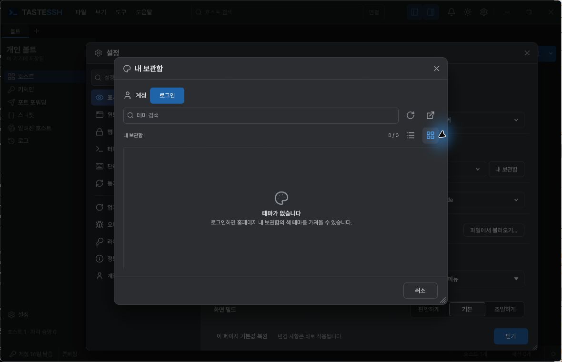Click 내 보관함 button in settings
The width and height of the screenshot is (562, 362).
(506, 169)
